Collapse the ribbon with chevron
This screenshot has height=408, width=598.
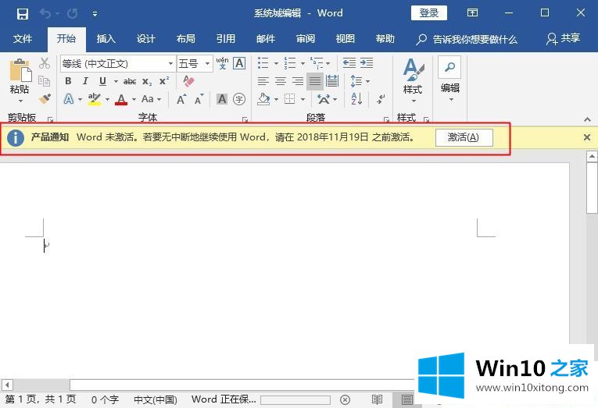(x=587, y=120)
